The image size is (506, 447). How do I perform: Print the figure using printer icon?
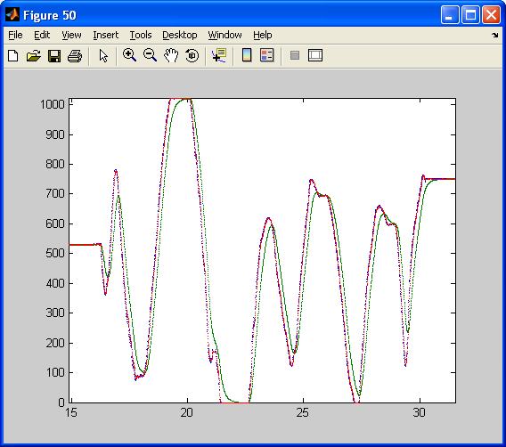(x=75, y=56)
